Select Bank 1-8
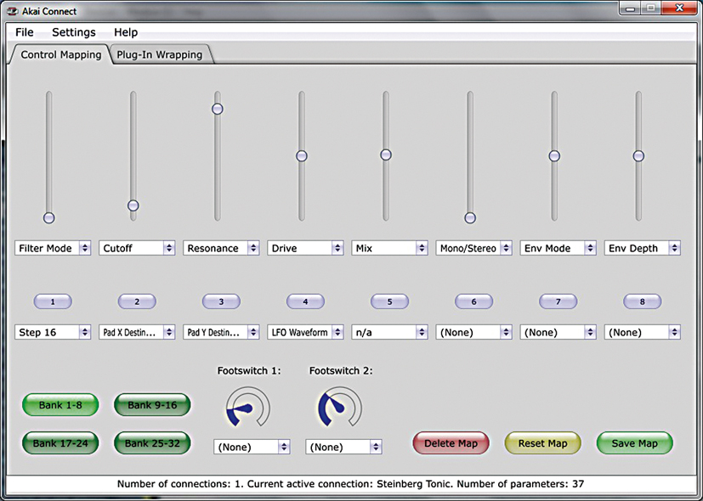This screenshot has width=703, height=501. 60,405
